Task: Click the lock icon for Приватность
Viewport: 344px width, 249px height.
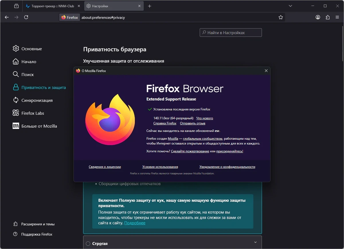Action: [16, 87]
